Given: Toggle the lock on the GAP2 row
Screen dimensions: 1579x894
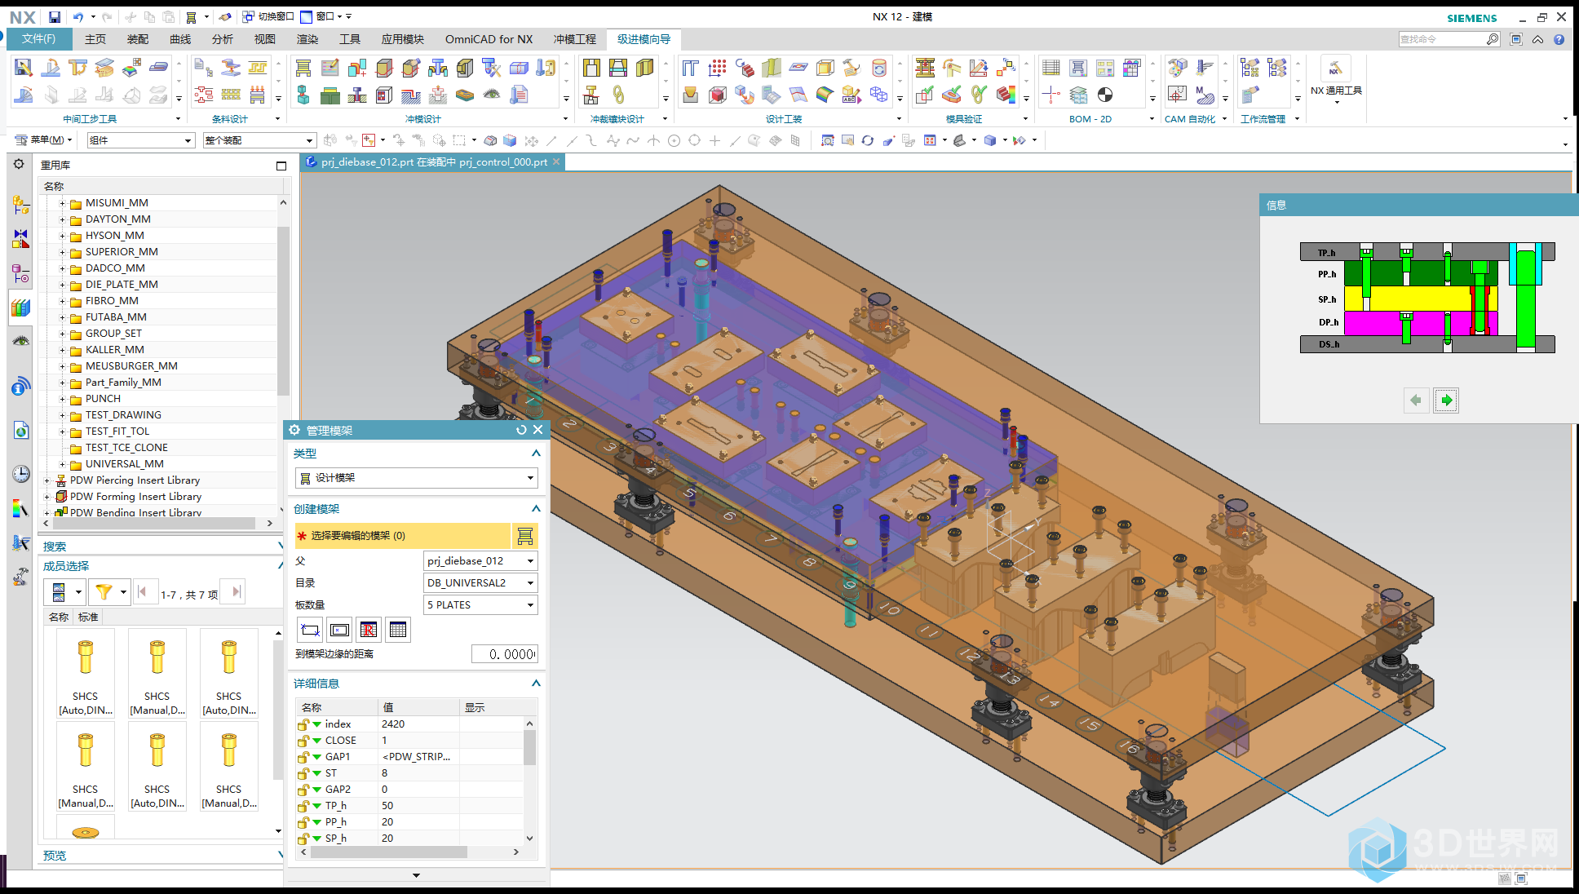Looking at the screenshot, I should pyautogui.click(x=303, y=790).
